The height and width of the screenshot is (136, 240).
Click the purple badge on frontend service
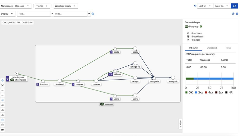pyautogui.click(x=38, y=84)
